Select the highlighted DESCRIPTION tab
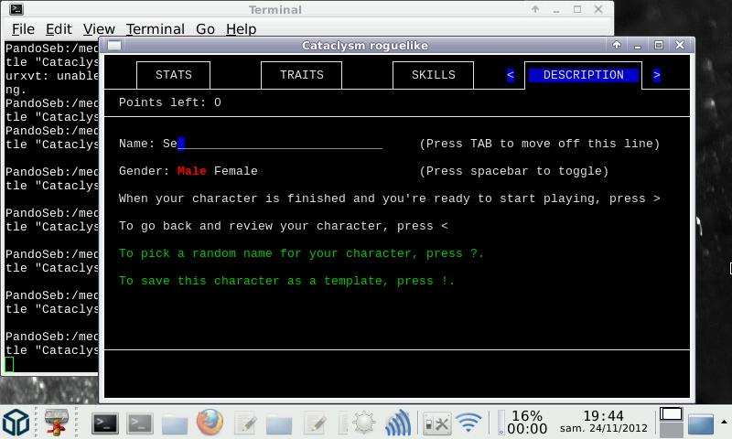Image resolution: width=732 pixels, height=439 pixels. click(x=583, y=75)
